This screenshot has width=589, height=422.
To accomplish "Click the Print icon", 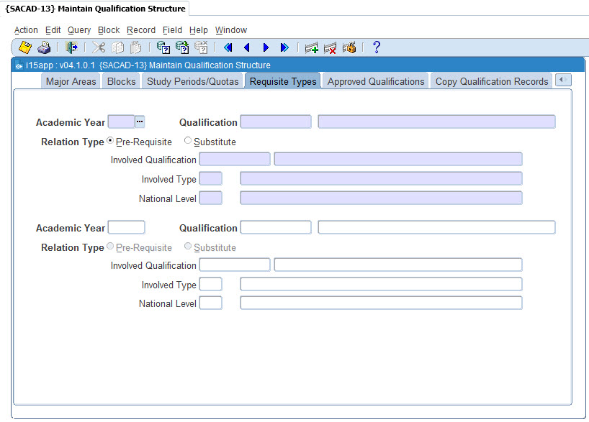I will pos(44,47).
